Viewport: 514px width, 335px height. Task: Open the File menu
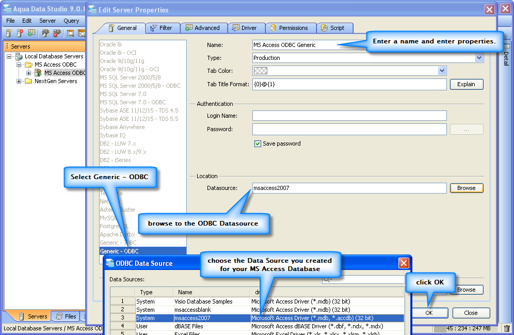(x=10, y=21)
